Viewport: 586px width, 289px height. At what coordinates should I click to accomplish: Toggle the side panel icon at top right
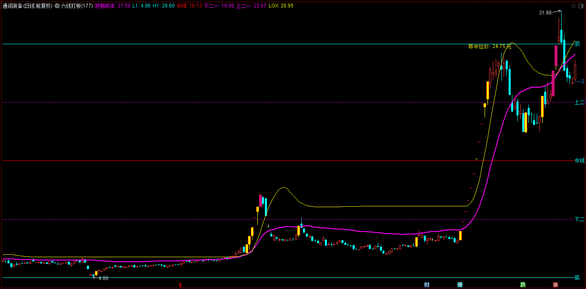click(x=581, y=6)
